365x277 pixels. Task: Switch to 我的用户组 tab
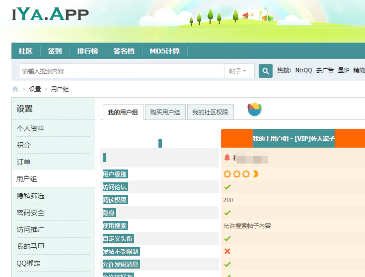123,112
